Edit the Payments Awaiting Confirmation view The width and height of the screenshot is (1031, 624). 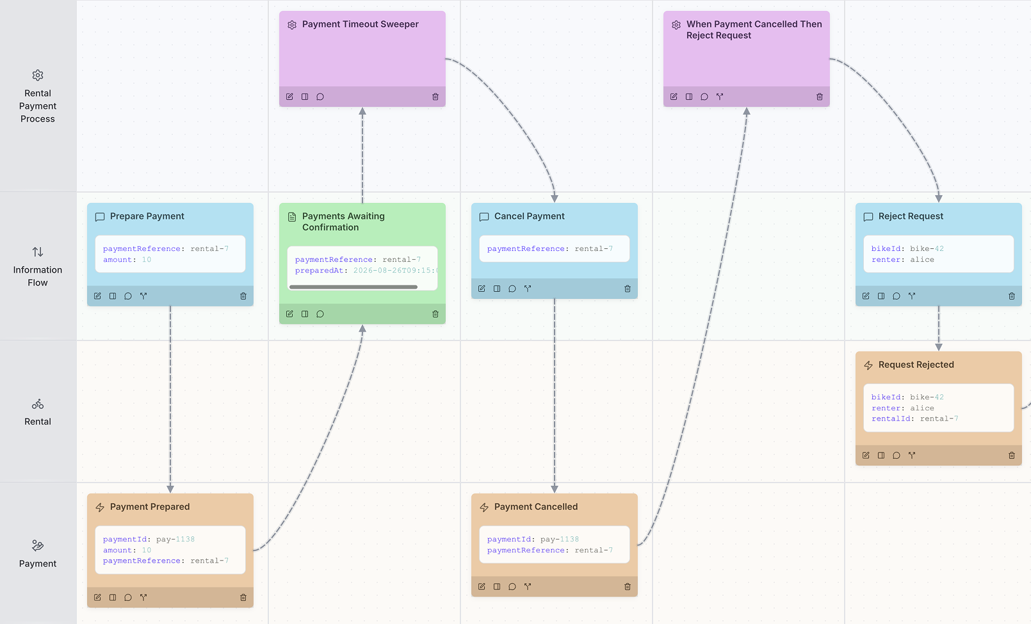[x=289, y=314]
